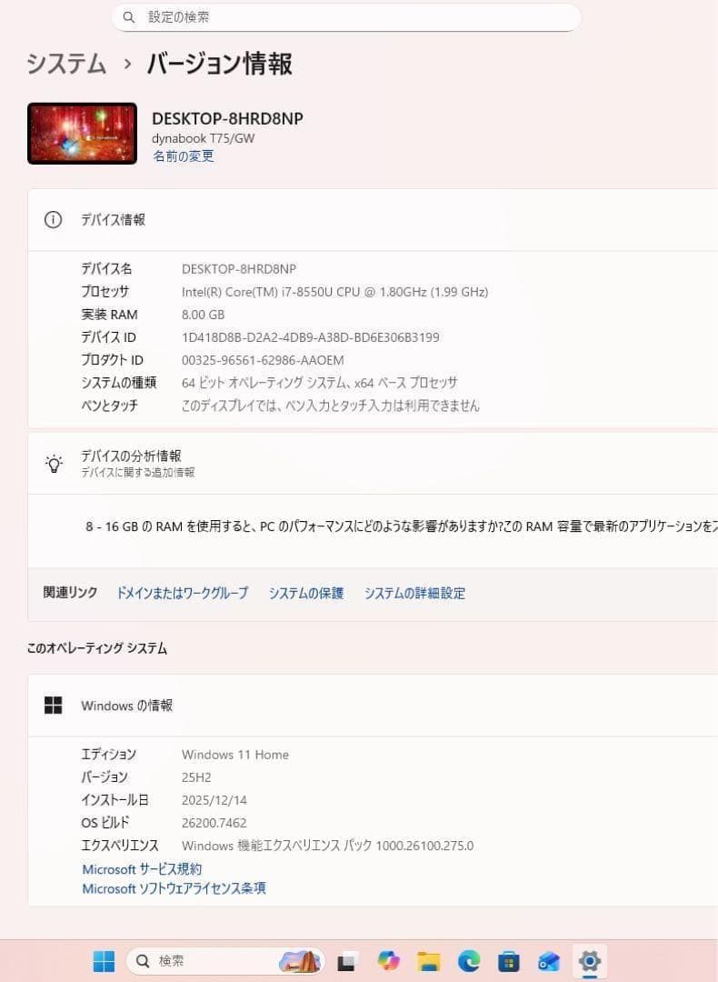Click the magnifier in the settings search box
Viewport: 718px width, 982px height.
tap(129, 17)
